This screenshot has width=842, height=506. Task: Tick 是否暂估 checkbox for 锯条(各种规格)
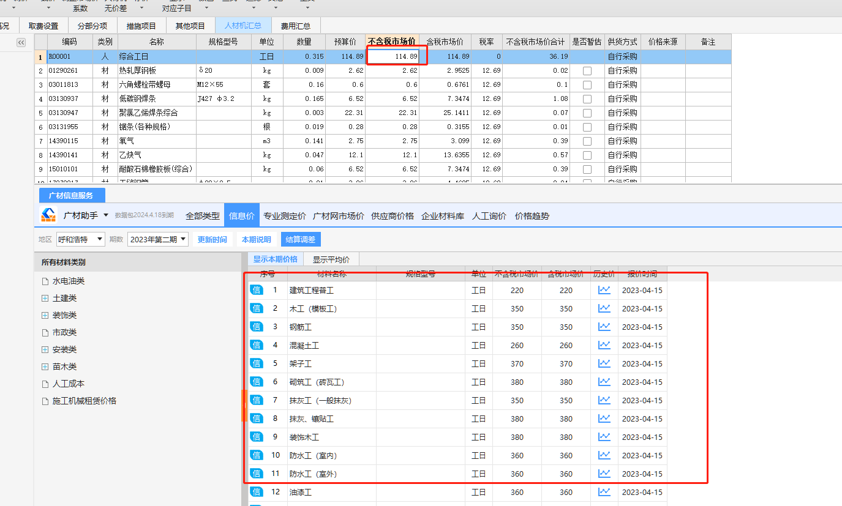click(x=587, y=127)
